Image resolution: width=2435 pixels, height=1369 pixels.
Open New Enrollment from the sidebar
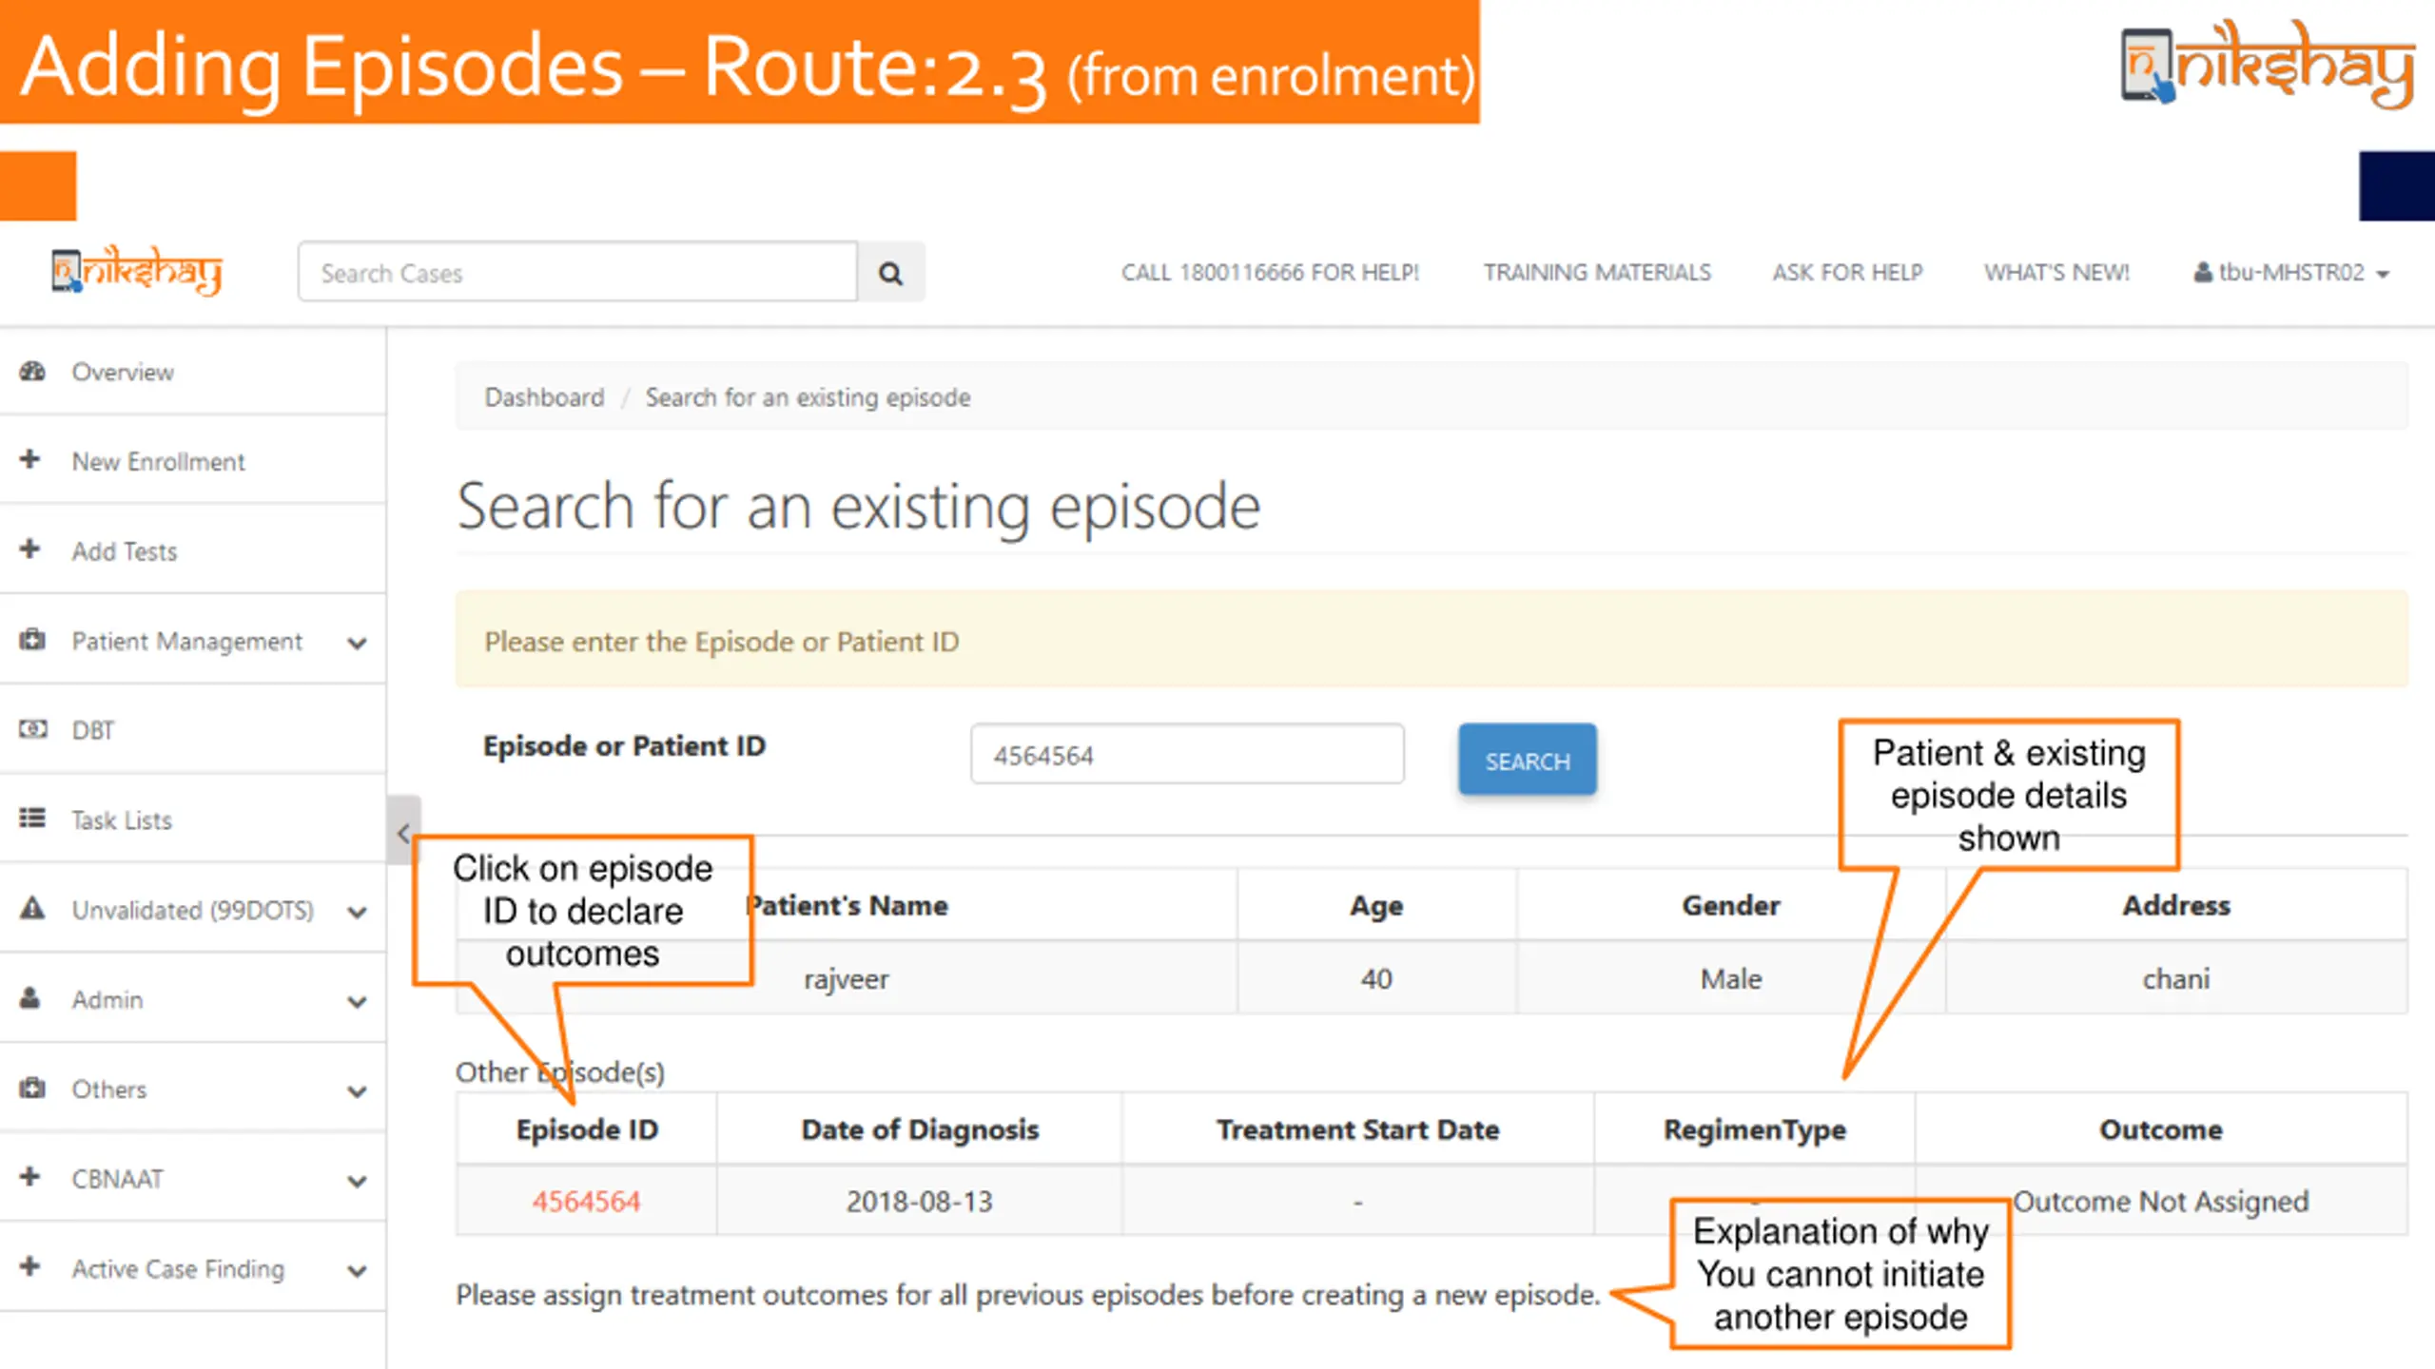192,461
